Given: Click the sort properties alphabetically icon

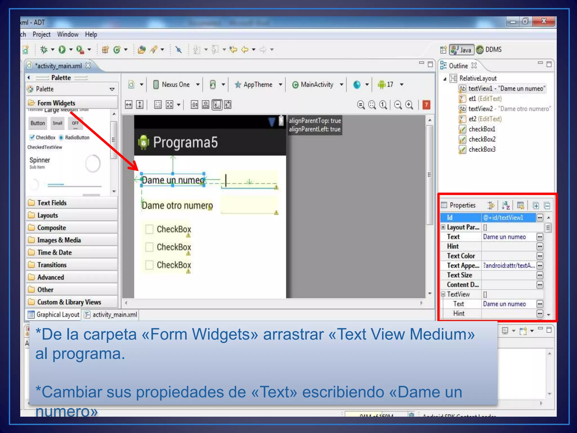Looking at the screenshot, I should (505, 205).
